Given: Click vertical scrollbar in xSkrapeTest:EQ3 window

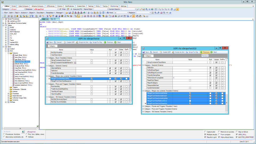Looking at the screenshot, I should (227, 86).
